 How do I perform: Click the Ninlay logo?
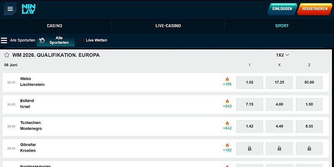(x=28, y=9)
